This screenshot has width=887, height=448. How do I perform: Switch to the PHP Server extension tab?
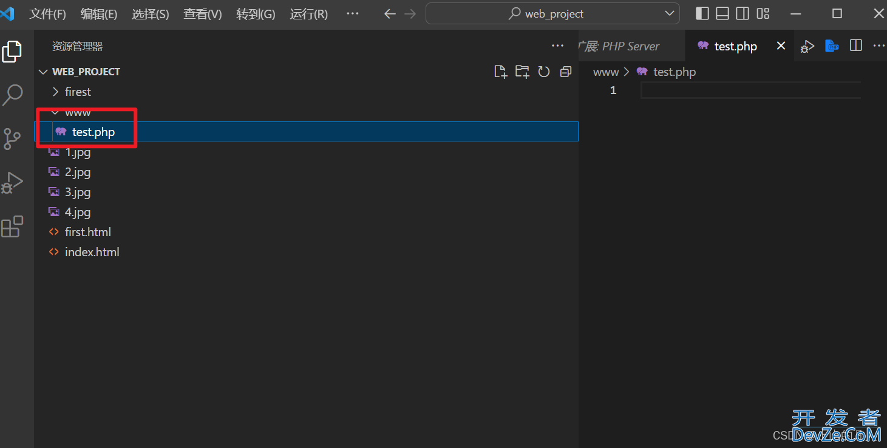tap(631, 46)
